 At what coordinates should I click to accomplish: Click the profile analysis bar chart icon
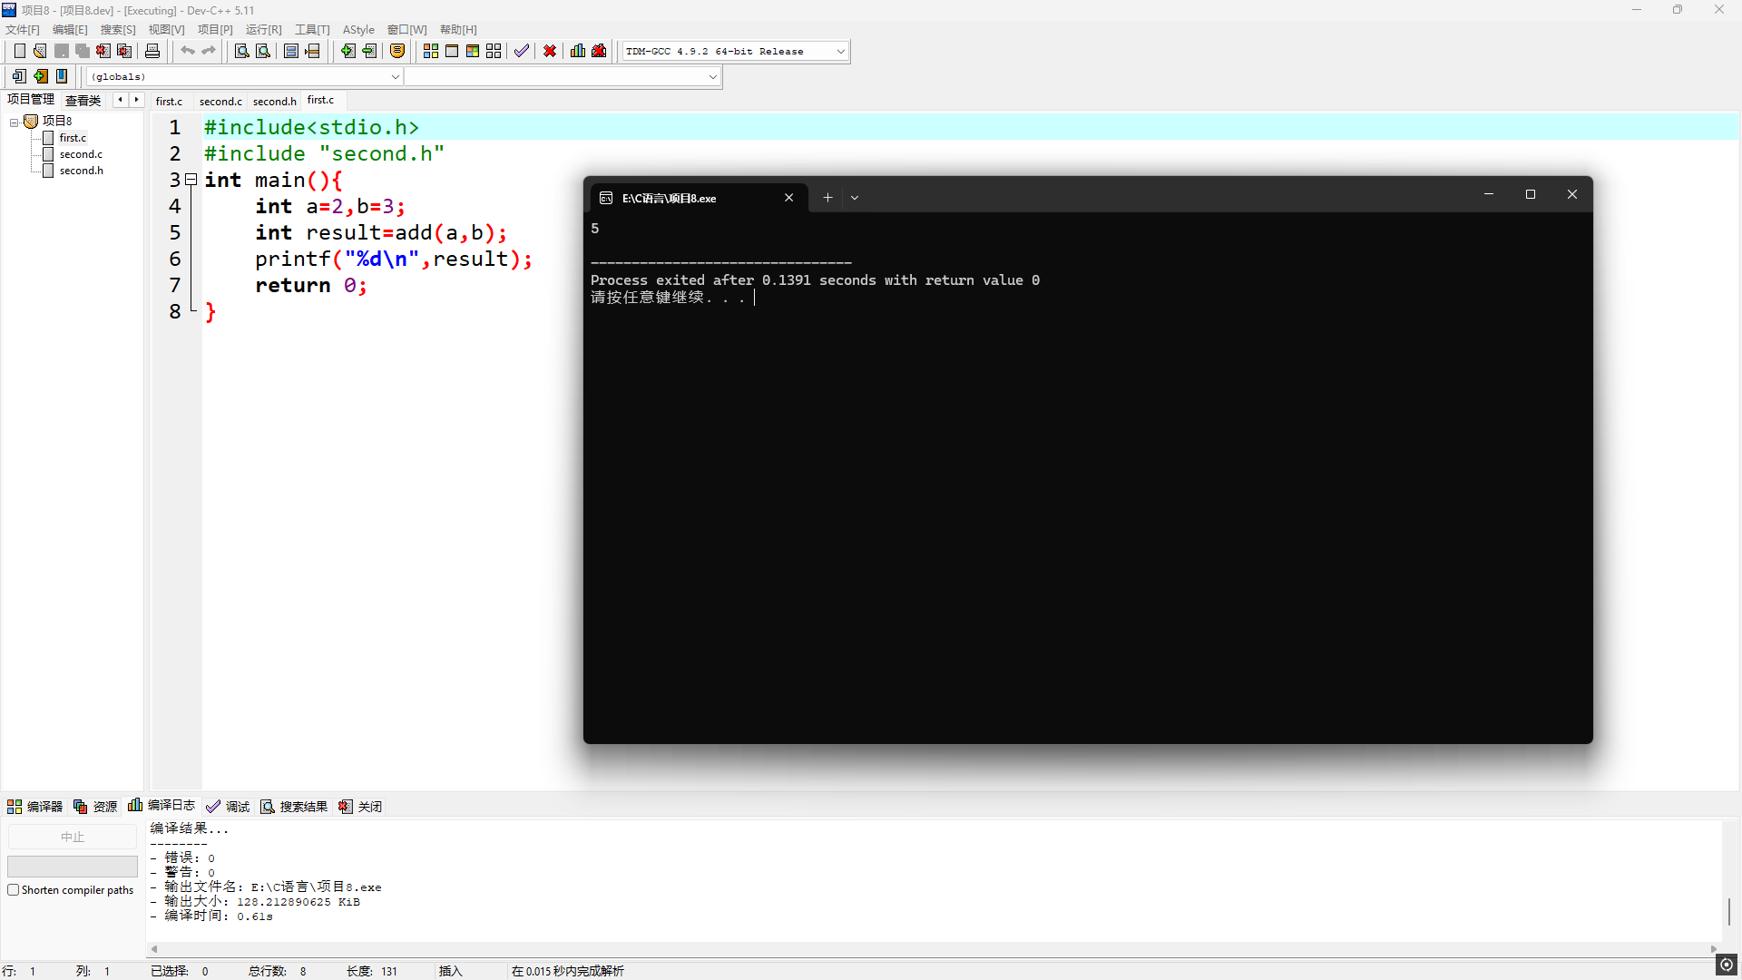[578, 52]
